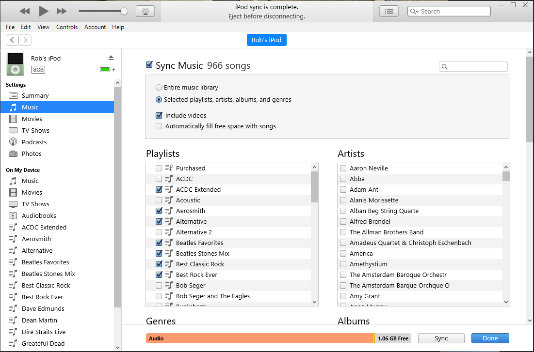Open the Controls menu
The image size is (534, 352).
tap(67, 27)
